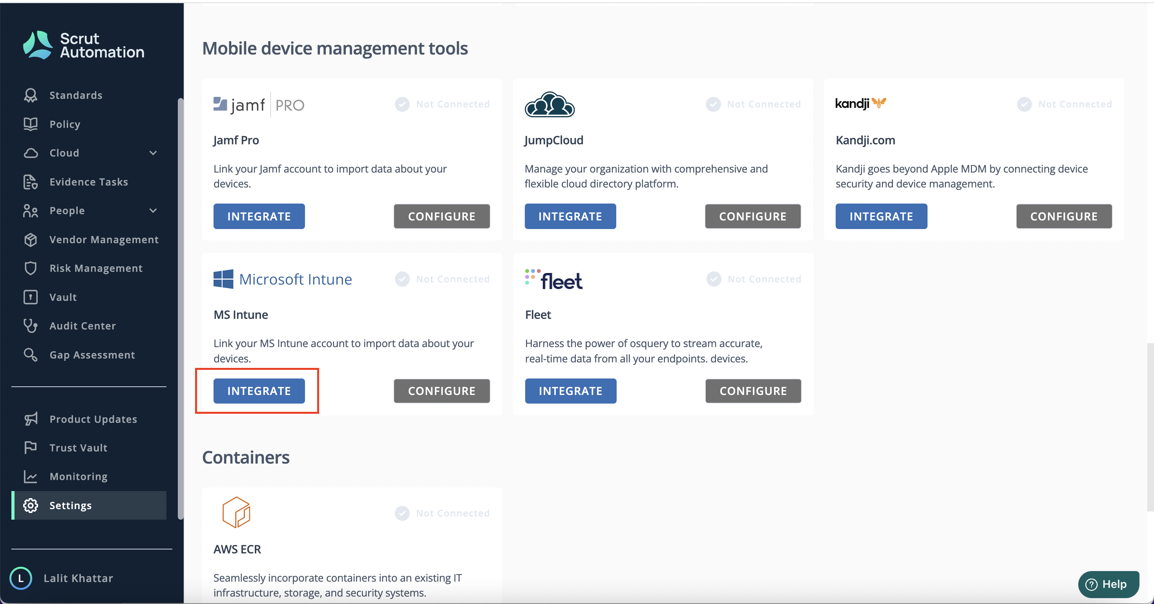This screenshot has width=1154, height=604.
Task: Configure Fleet
Action: [753, 391]
